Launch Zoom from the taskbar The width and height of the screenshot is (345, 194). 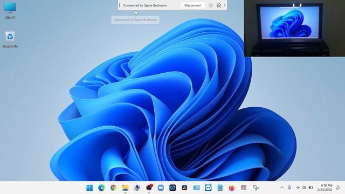[161, 188]
